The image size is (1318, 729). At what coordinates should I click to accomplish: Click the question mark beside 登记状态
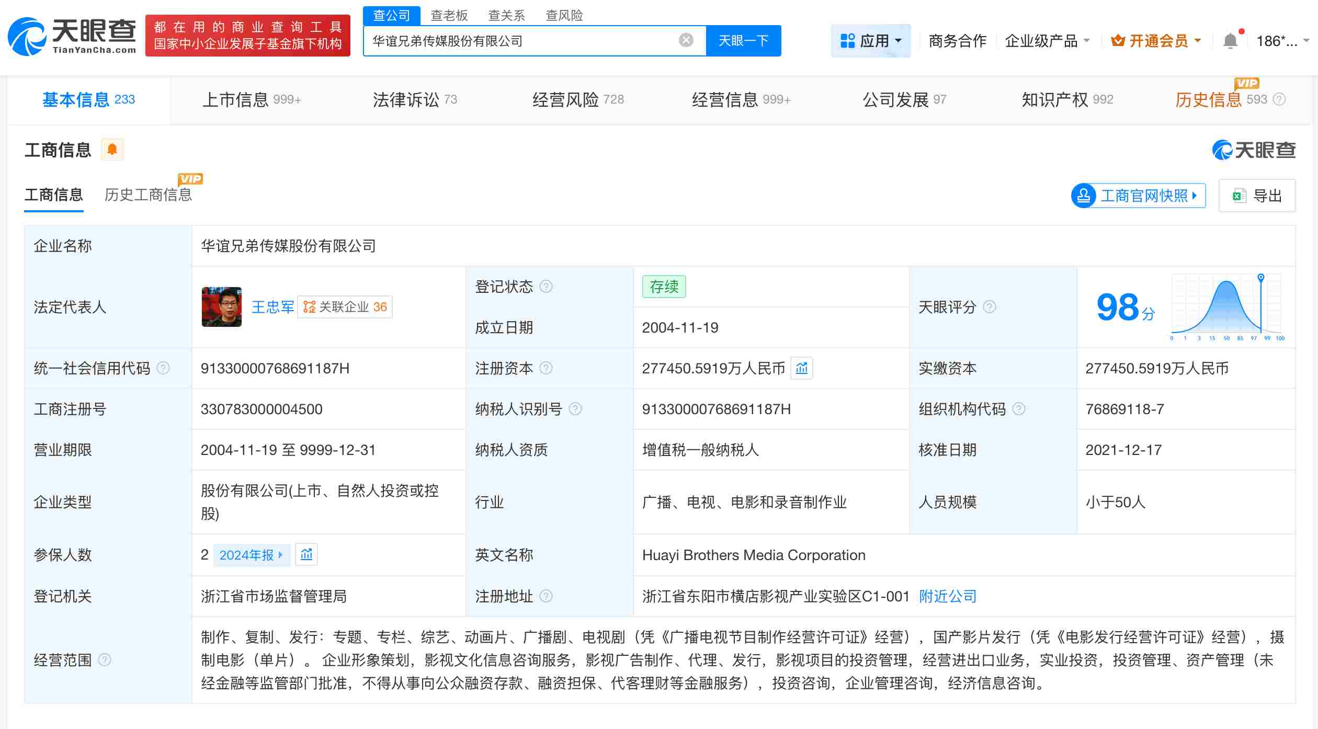coord(546,287)
